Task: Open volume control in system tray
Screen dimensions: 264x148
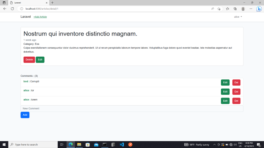Action: click(x=235, y=145)
